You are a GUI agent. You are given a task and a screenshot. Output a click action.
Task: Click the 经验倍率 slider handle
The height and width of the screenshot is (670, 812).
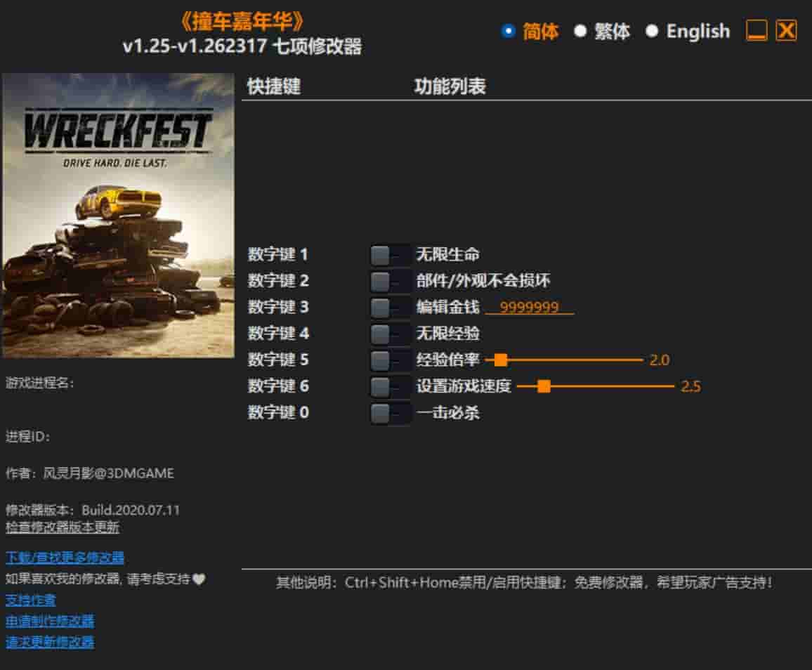tap(501, 360)
